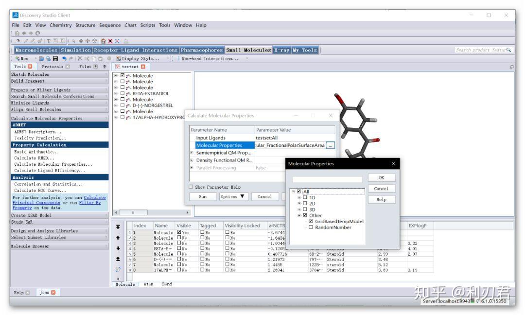The width and height of the screenshot is (525, 315).
Task: Click the red cross center structure icon
Action: (x=110, y=41)
